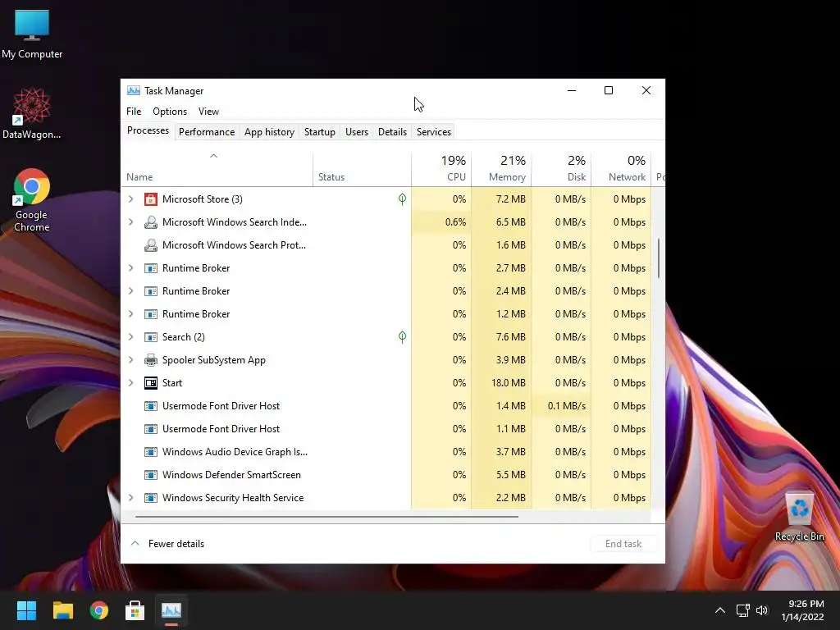Image resolution: width=840 pixels, height=630 pixels.
Task: Open the Options menu
Action: pyautogui.click(x=170, y=112)
